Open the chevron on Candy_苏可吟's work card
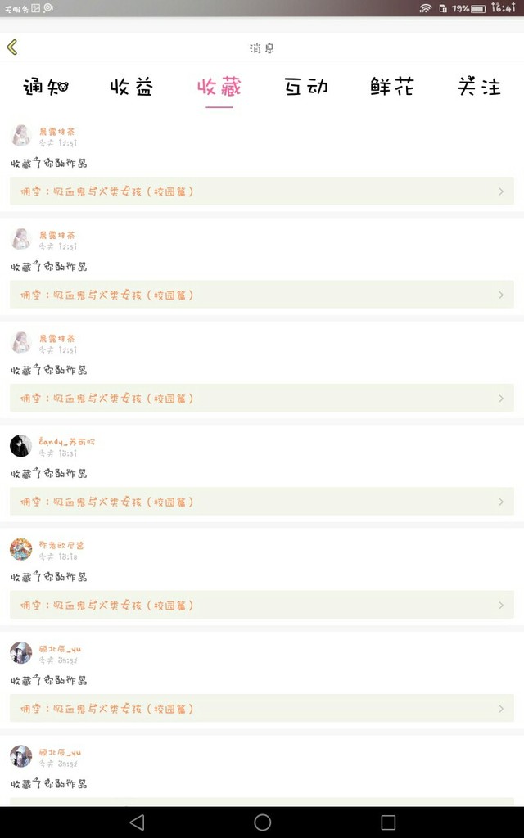The image size is (524, 838). pos(501,502)
